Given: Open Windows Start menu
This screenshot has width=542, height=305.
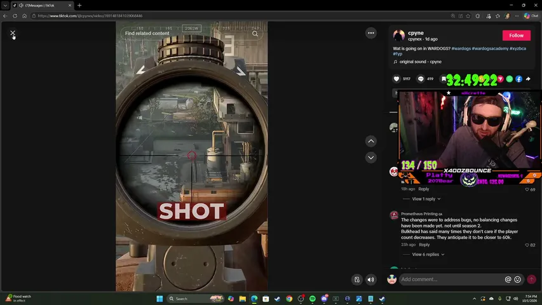Looking at the screenshot, I should tap(159, 299).
